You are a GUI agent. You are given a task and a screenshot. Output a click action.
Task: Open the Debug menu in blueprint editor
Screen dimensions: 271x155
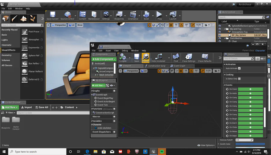click(125, 51)
